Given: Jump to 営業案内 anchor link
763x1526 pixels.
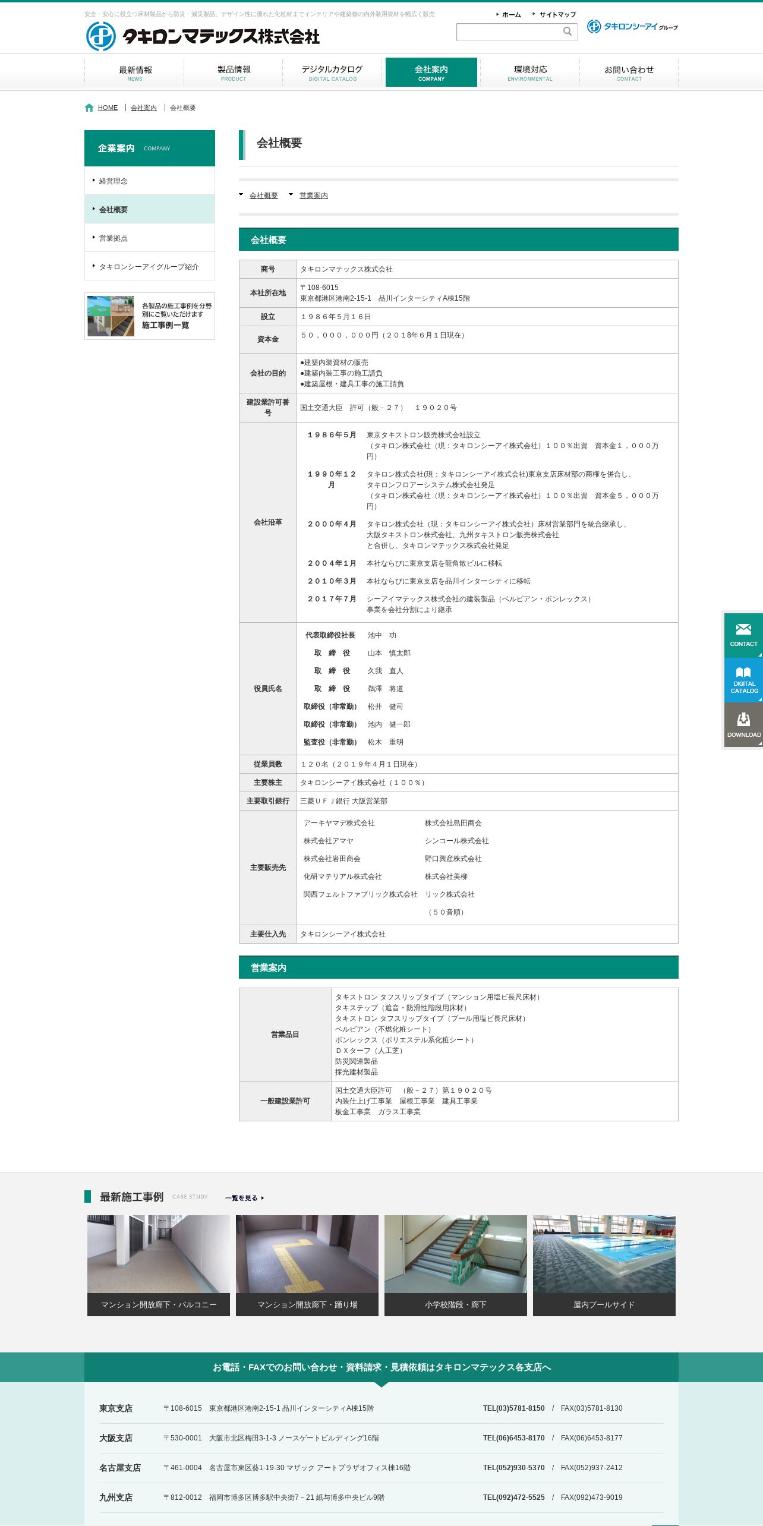Looking at the screenshot, I should (314, 196).
